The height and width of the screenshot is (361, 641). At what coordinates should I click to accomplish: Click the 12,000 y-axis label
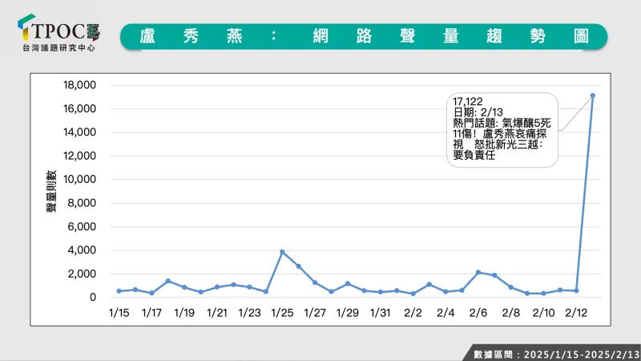[x=79, y=156]
